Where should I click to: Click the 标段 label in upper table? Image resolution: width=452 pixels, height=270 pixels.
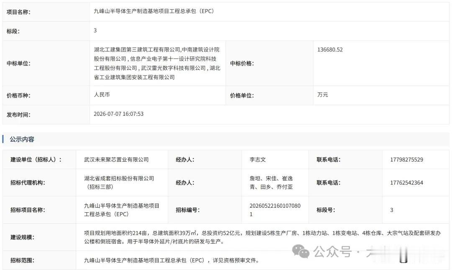click(13, 31)
